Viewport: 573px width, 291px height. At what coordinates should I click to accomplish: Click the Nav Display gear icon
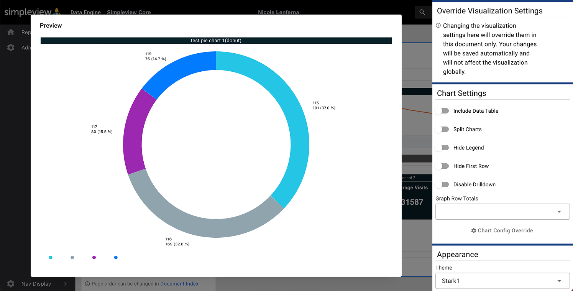[x=11, y=284]
